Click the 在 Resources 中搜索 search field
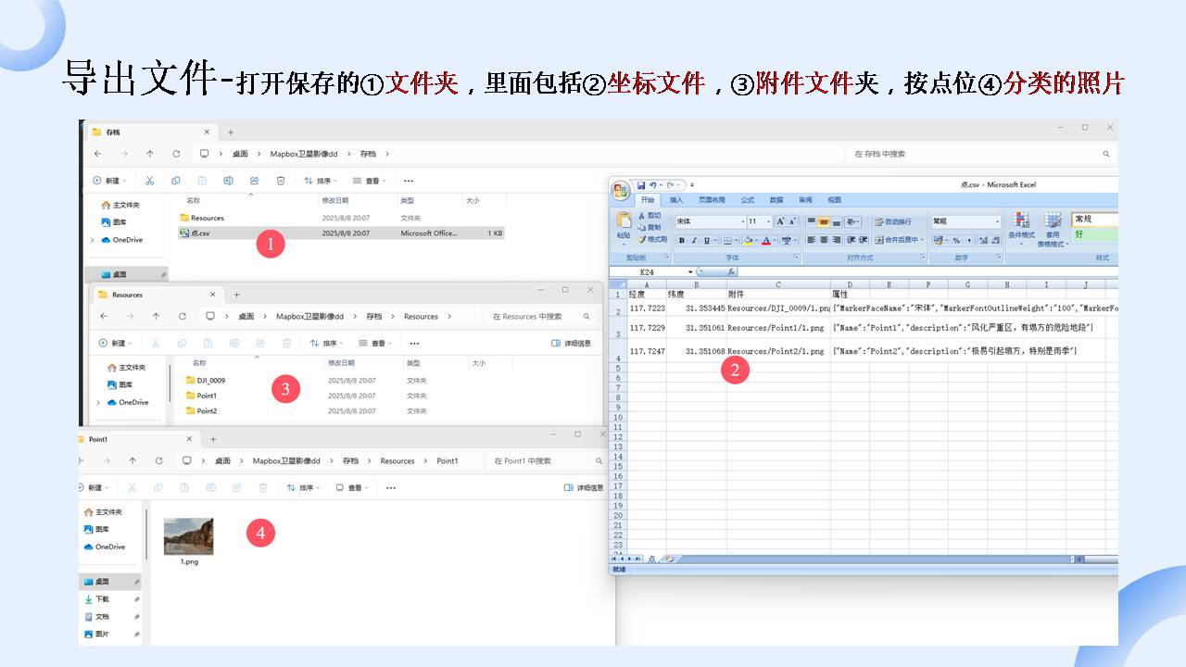 [542, 316]
